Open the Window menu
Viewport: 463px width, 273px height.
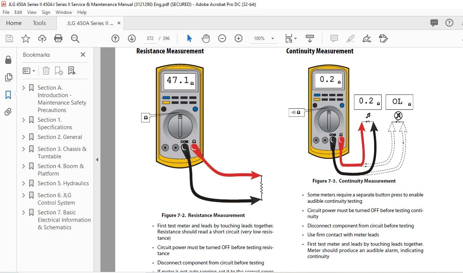pyautogui.click(x=64, y=12)
